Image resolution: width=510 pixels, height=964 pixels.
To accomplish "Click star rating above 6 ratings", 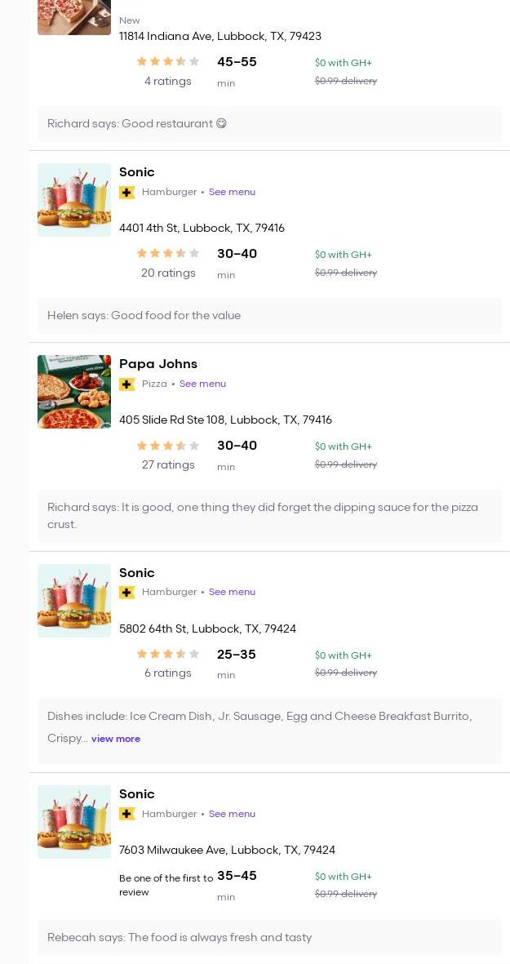I will click(x=168, y=655).
